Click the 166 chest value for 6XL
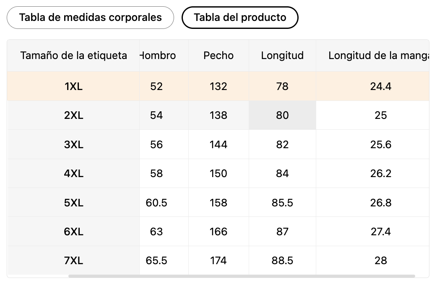Image resolution: width=437 pixels, height=283 pixels. (218, 232)
